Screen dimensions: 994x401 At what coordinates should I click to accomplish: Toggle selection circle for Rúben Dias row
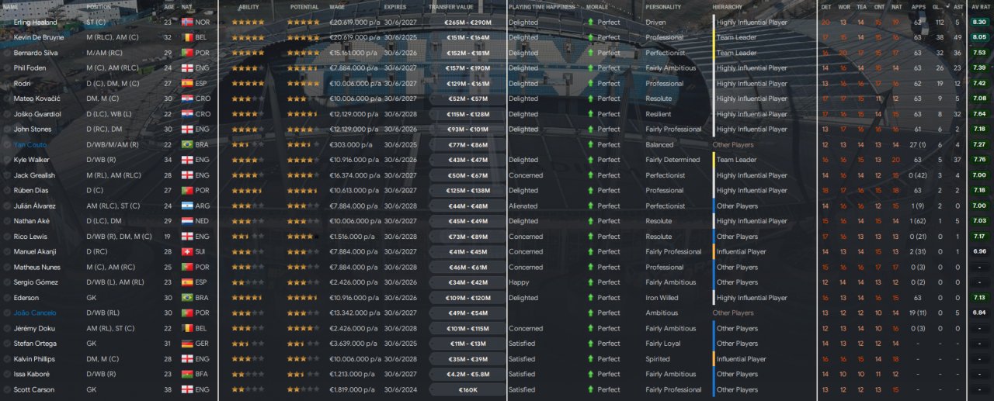(x=7, y=190)
